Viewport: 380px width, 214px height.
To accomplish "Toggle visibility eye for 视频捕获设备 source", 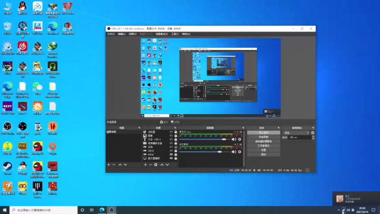I will tap(171, 143).
